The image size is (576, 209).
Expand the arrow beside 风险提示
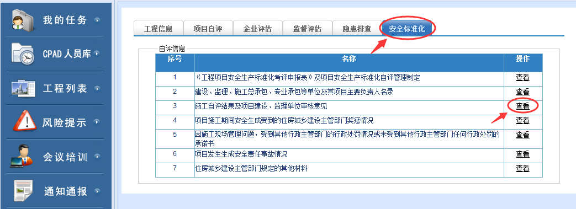pyautogui.click(x=97, y=122)
